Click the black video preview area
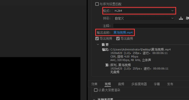 [40, 78]
